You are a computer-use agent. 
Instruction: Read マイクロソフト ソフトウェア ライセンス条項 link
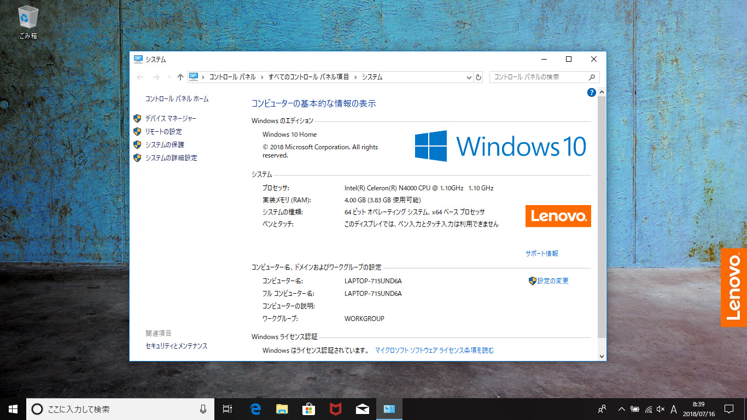click(434, 351)
